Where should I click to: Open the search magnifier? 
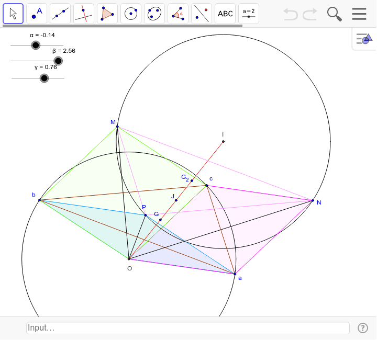pos(335,14)
